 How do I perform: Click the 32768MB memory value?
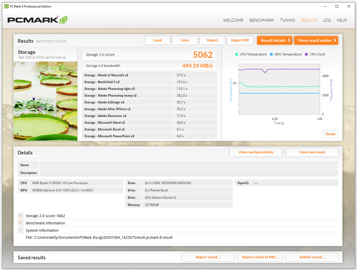tap(187, 205)
